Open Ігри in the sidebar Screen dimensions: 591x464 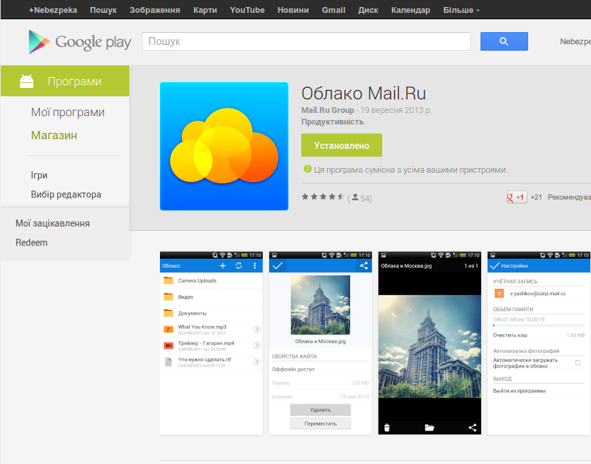(39, 175)
